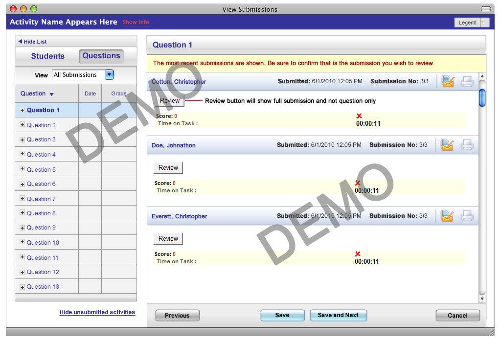Viewport: 501px width, 346px height.
Task: Open the Legend dropdown
Action: point(484,23)
